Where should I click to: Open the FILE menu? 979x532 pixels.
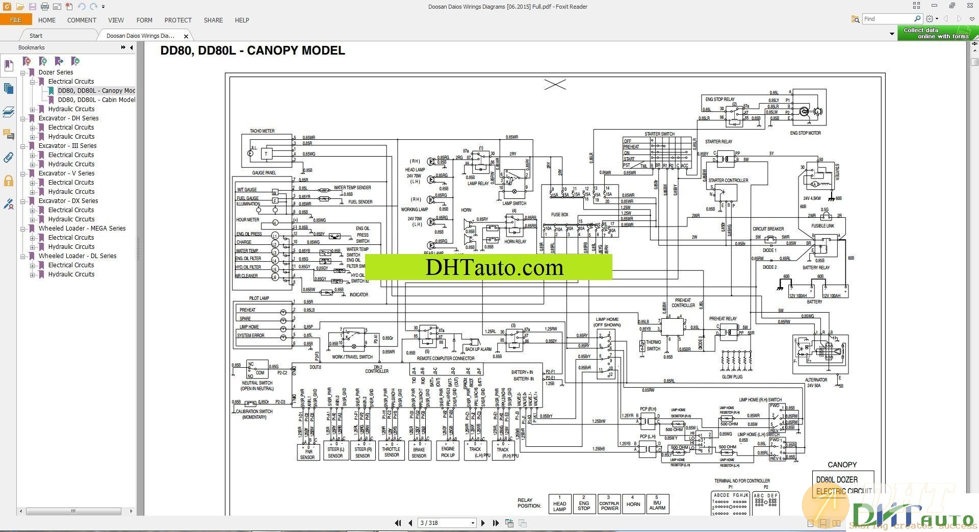[x=16, y=20]
